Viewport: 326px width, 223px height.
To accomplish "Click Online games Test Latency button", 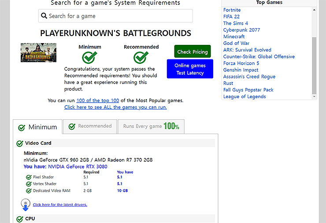I will tap(190, 69).
